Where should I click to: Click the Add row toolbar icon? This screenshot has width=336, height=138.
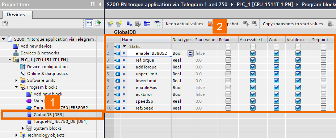tap(119, 24)
